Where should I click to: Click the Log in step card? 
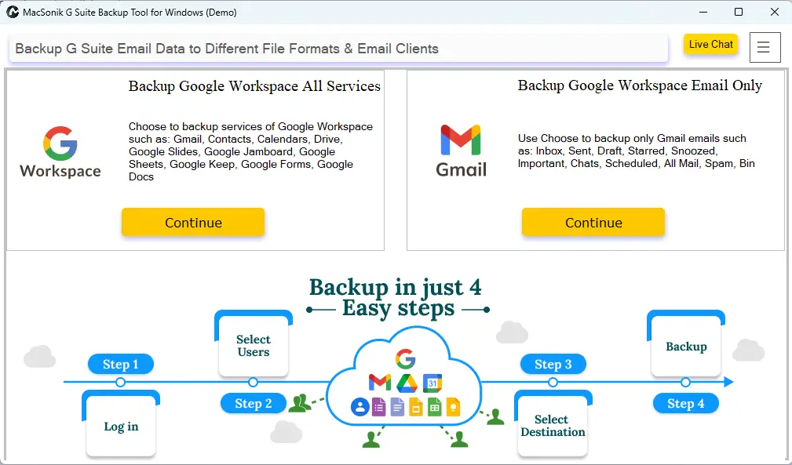[121, 427]
